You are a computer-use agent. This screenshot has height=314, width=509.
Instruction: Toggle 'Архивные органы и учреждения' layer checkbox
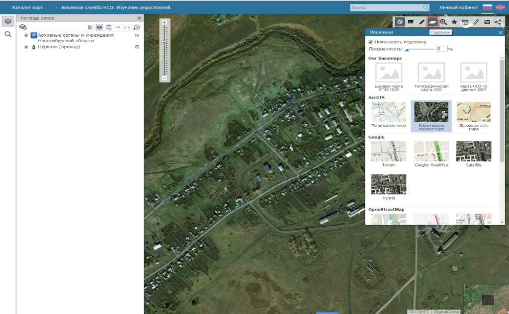(26, 35)
